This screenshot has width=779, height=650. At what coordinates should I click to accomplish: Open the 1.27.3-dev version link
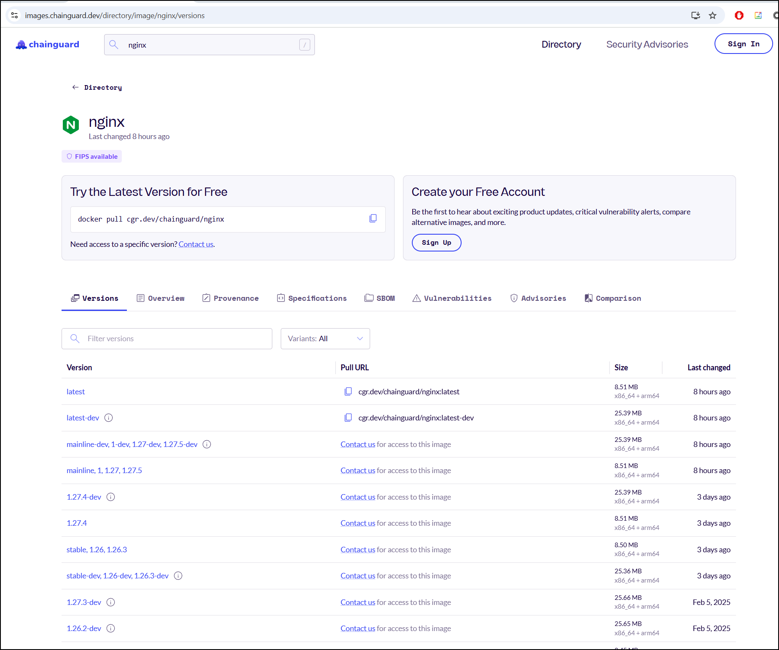tap(84, 602)
